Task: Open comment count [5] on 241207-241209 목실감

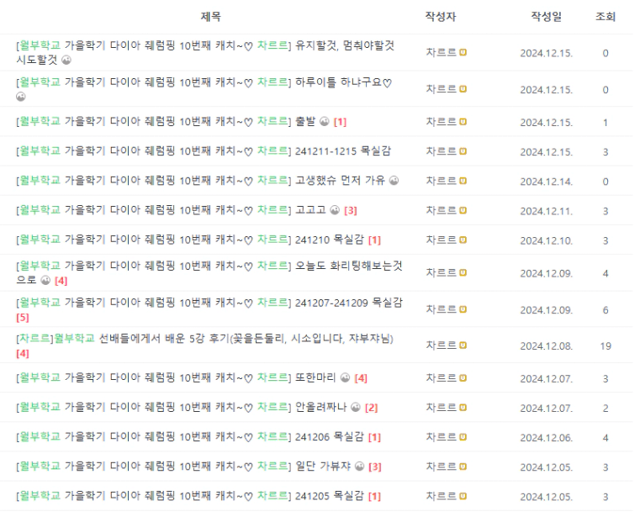Action: pyautogui.click(x=23, y=317)
